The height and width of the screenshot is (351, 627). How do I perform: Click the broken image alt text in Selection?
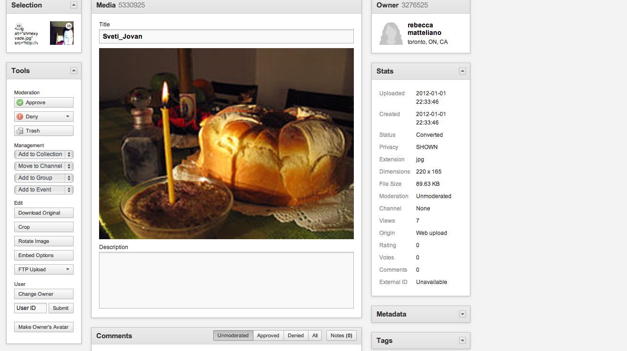coord(26,35)
